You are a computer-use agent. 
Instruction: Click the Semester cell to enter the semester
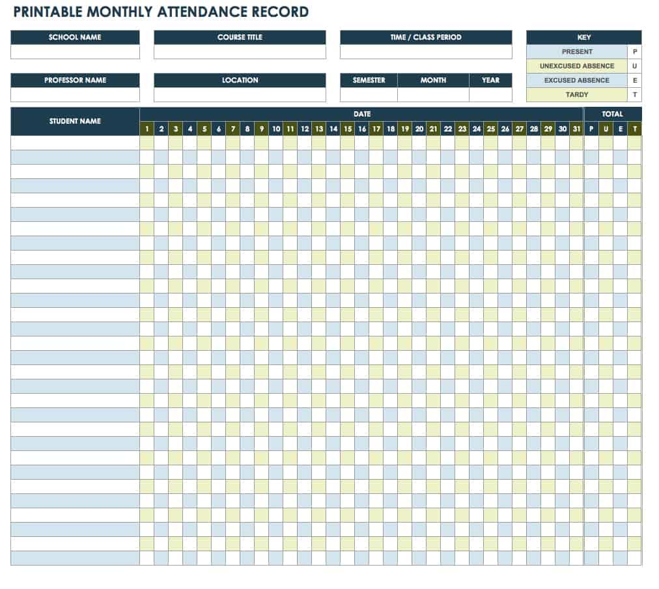pos(369,94)
